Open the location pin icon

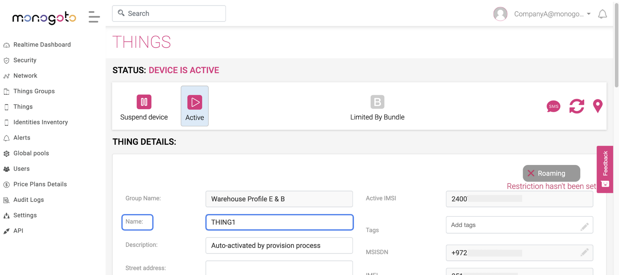(598, 106)
